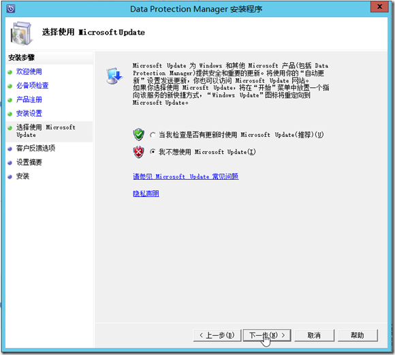395x355 pixels.
Task: Open the 请参见 Microsoft Update 常见问题 link
Action: [186, 176]
